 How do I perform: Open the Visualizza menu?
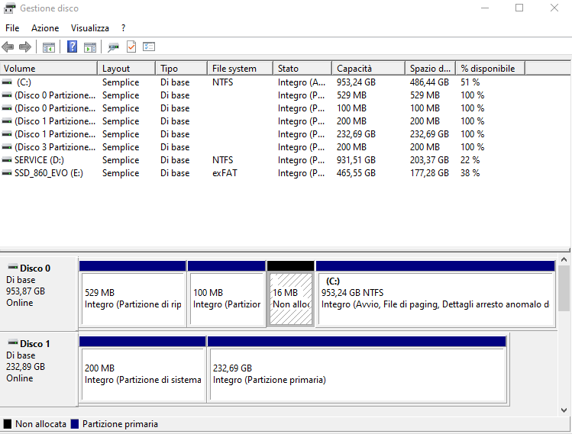click(x=90, y=28)
